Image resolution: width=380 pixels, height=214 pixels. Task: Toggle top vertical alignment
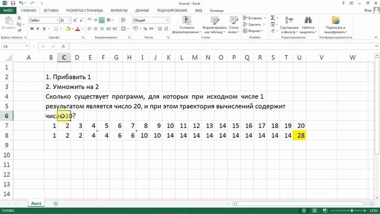[x=90, y=20]
